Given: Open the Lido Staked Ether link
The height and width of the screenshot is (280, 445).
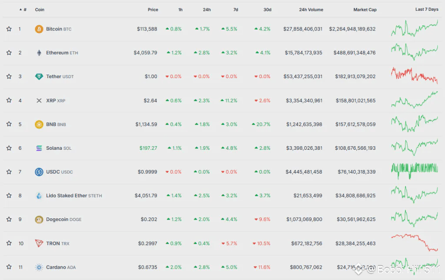Looking at the screenshot, I should [x=67, y=196].
